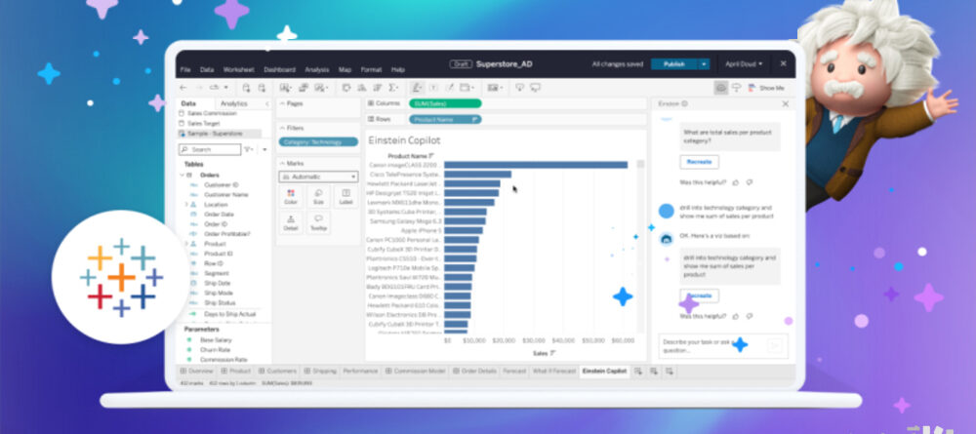Screen dimensions: 976x434
Task: Open the Label marks card
Action: [x=345, y=196]
